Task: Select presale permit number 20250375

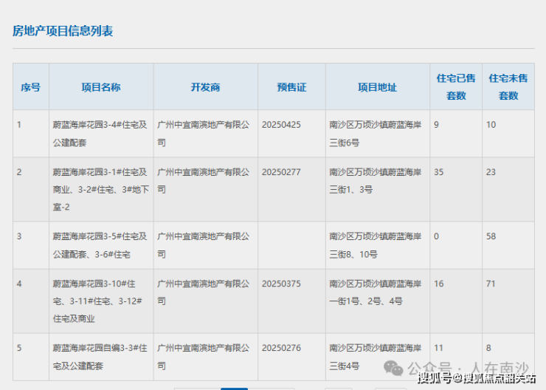Action: point(281,284)
